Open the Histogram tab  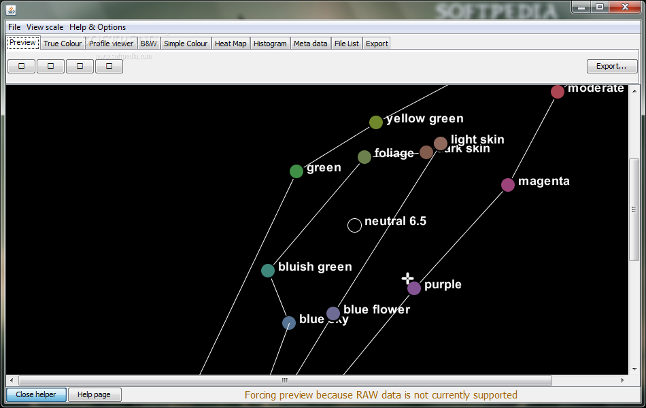(270, 44)
